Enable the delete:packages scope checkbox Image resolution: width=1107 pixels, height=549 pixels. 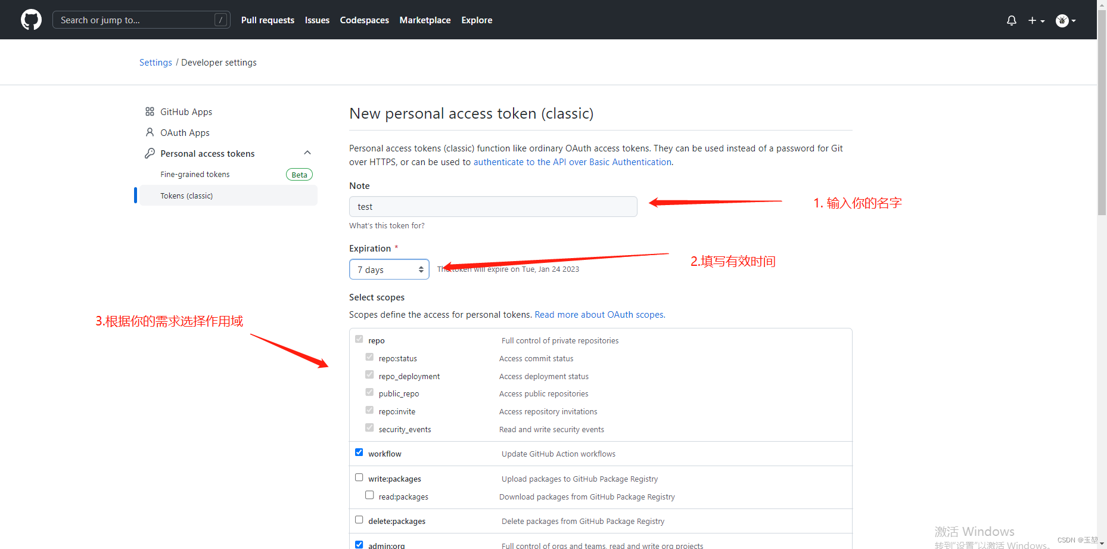(359, 520)
